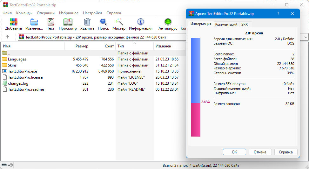The width and height of the screenshot is (309, 169).
Task: Click the Удалить (Delete) trash icon
Action: point(87,22)
